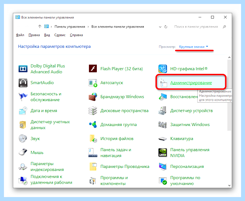The image size is (245, 201).
Task: Click the scrollbar up arrow
Action: [x=229, y=58]
